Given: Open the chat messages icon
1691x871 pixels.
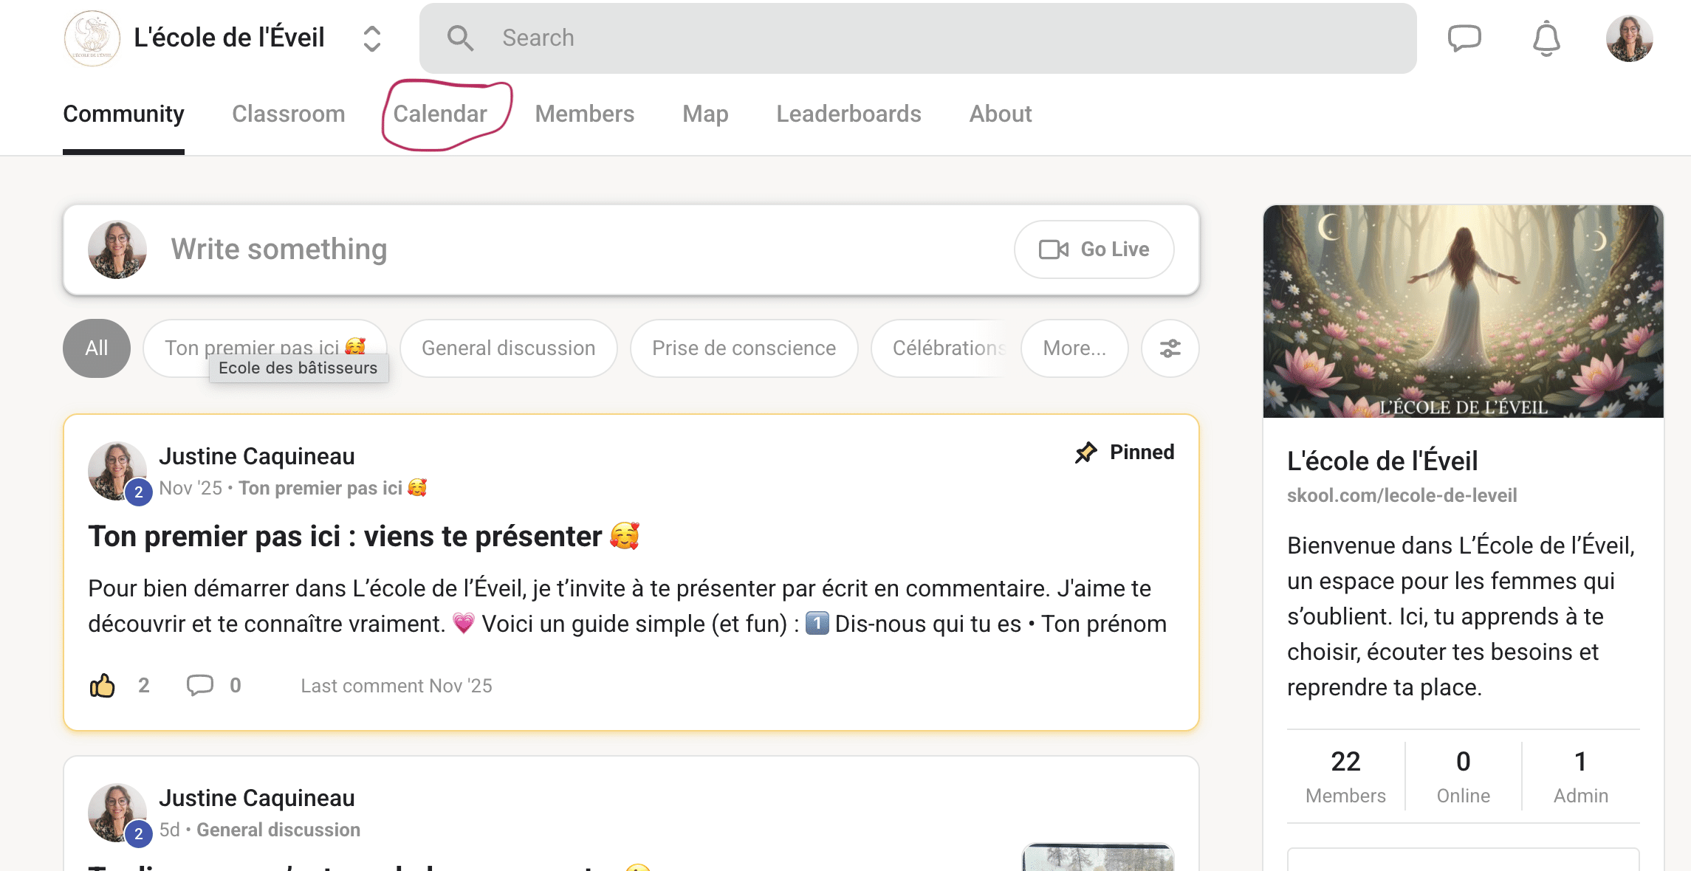Looking at the screenshot, I should point(1464,38).
